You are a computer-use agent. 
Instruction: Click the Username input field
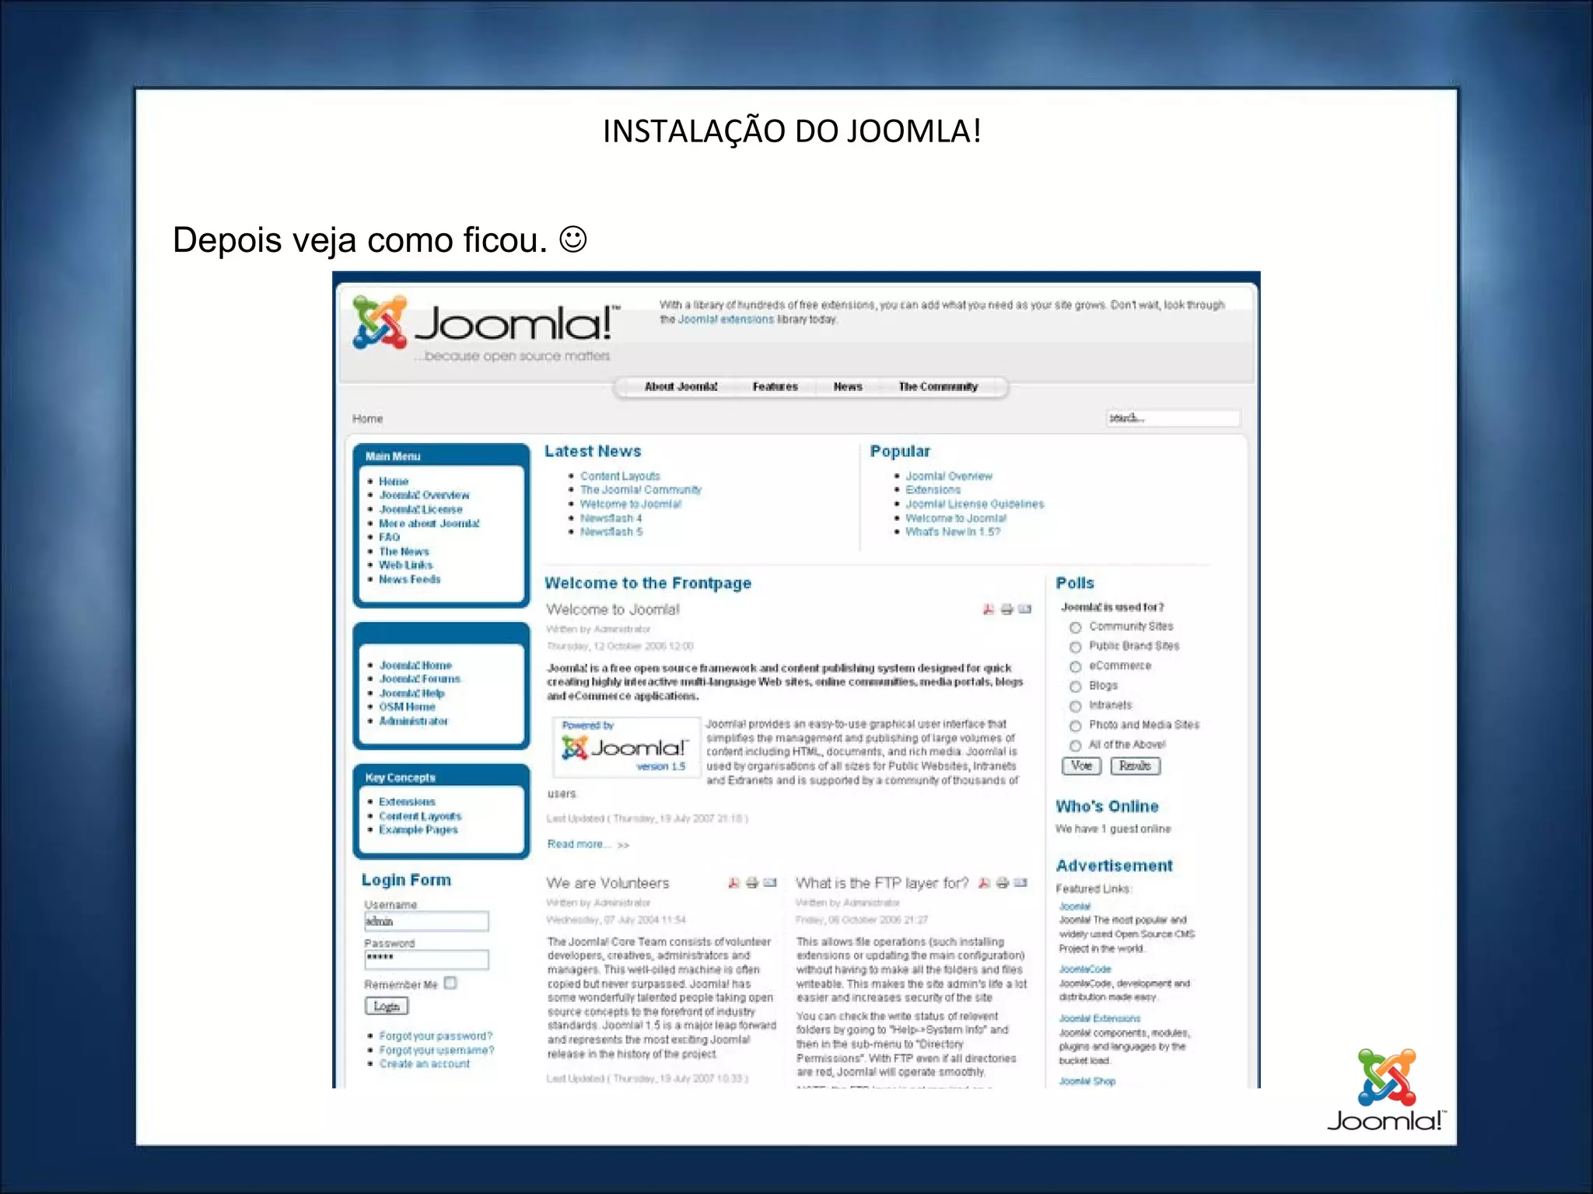coord(426,921)
